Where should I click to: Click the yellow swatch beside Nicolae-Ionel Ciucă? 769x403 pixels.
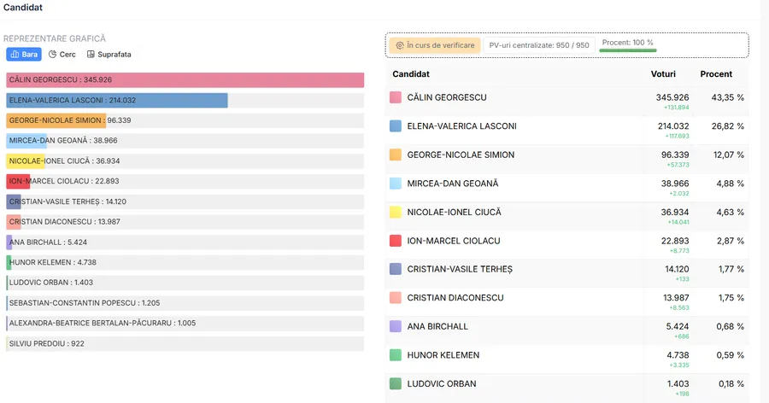pos(396,212)
